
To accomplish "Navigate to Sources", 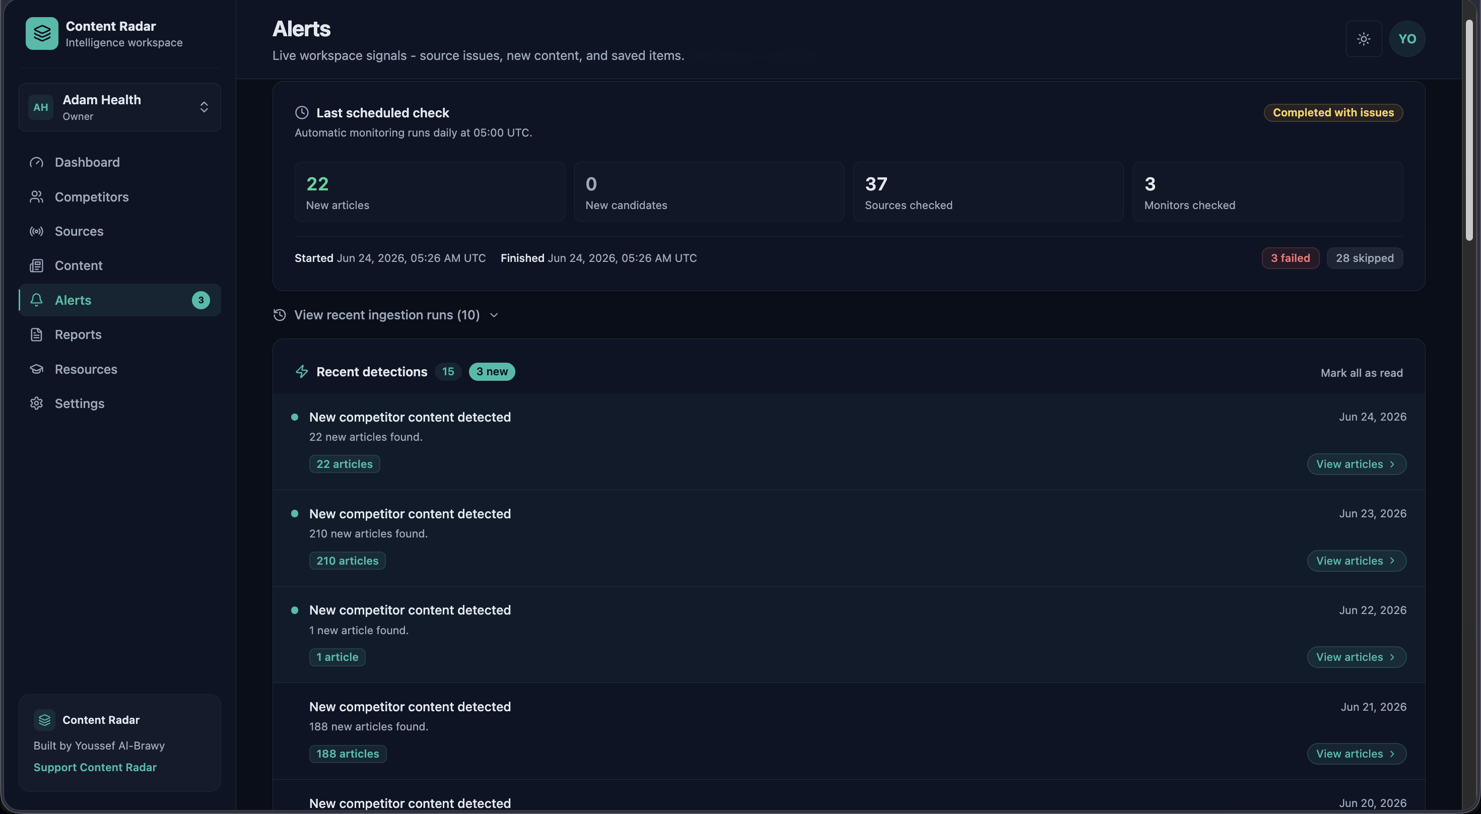I will click(119, 231).
